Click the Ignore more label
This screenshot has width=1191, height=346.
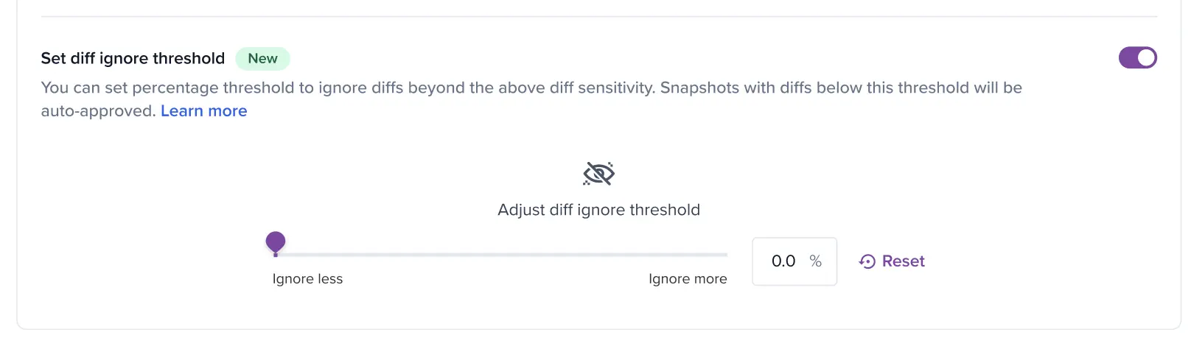click(x=688, y=279)
